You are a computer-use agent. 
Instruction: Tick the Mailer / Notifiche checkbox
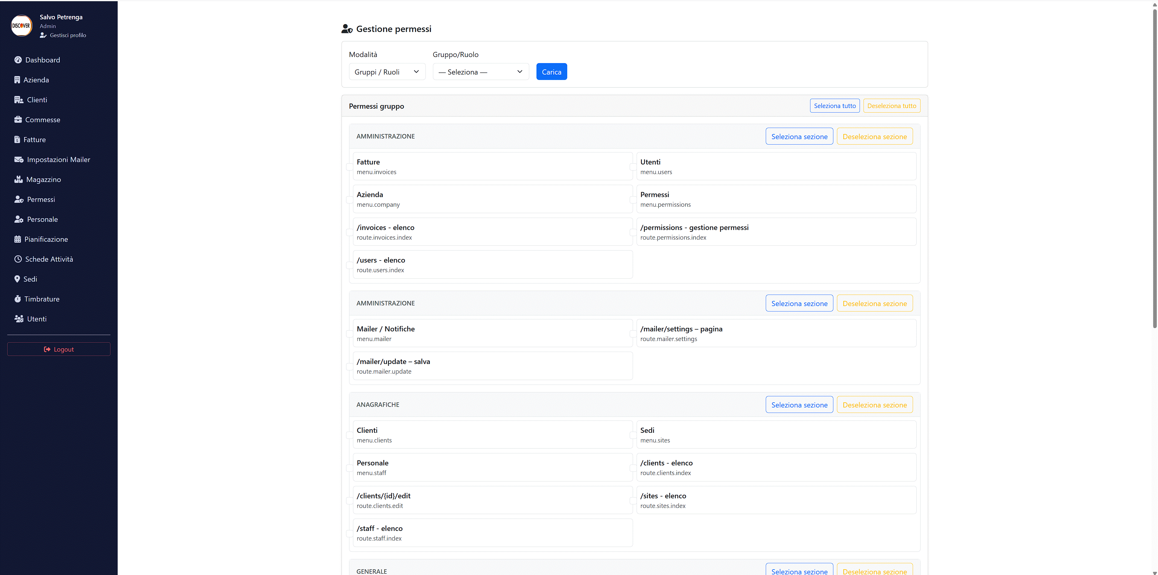tap(350, 334)
